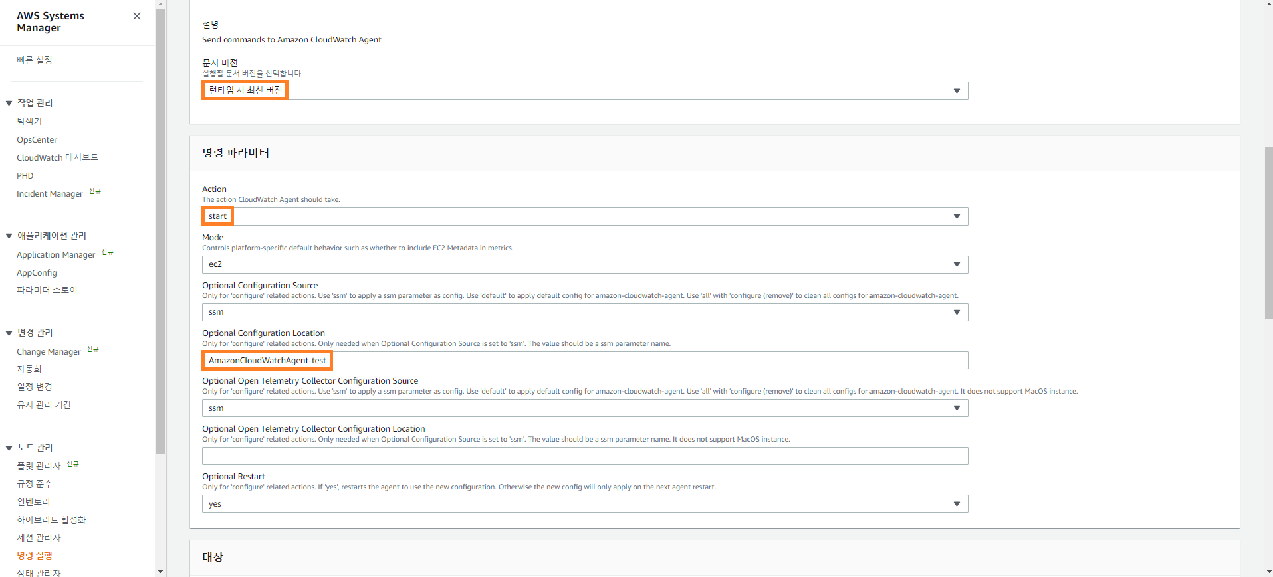Open 세션 관리자 link
Viewport: 1273px width, 577px height.
tap(39, 538)
